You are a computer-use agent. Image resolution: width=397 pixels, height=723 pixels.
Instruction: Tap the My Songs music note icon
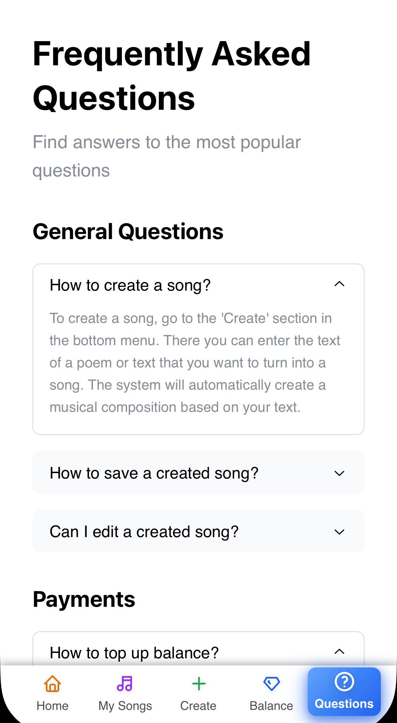coord(125,683)
